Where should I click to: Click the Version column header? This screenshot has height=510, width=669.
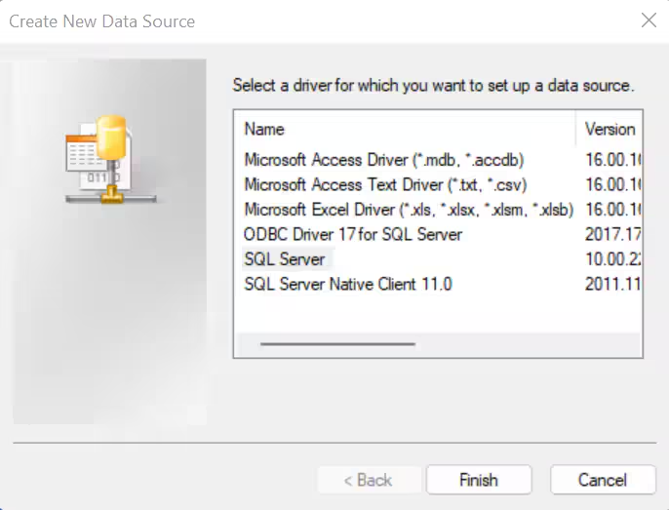[610, 129]
